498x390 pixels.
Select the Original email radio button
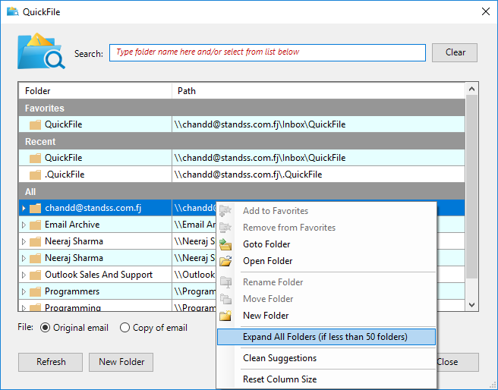coord(46,328)
